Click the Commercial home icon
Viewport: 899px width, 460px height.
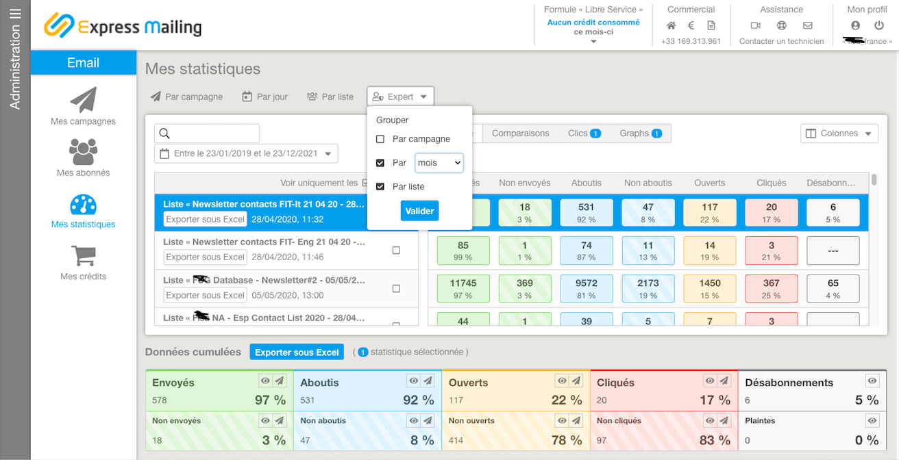click(672, 25)
